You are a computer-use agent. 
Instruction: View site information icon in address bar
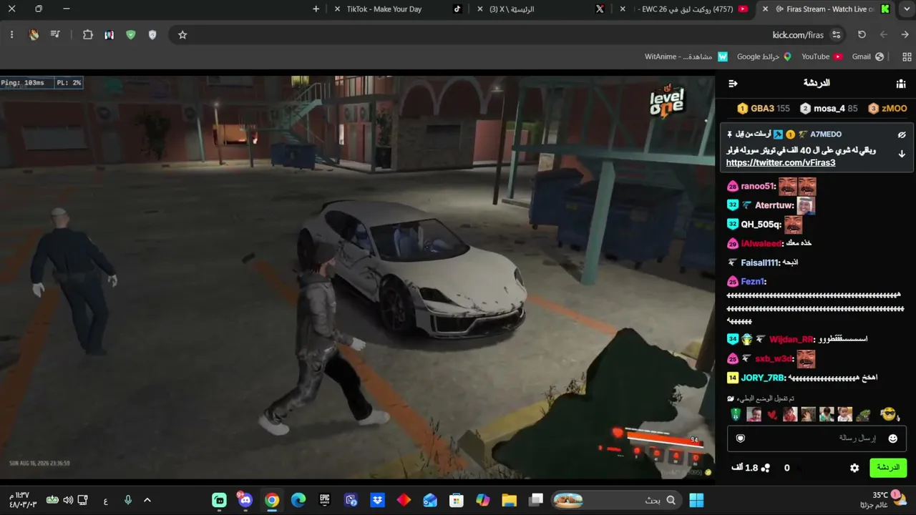click(x=836, y=35)
